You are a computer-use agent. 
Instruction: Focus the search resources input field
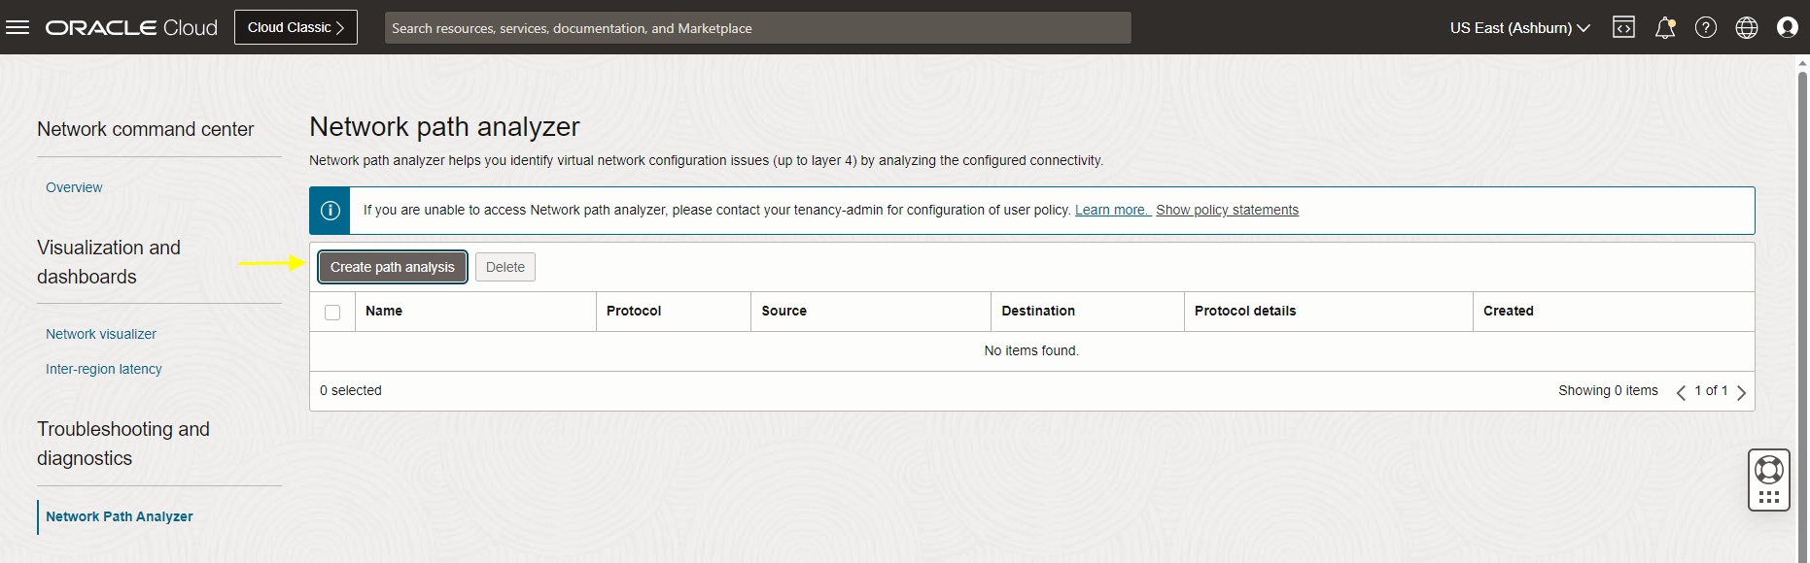coord(758,28)
